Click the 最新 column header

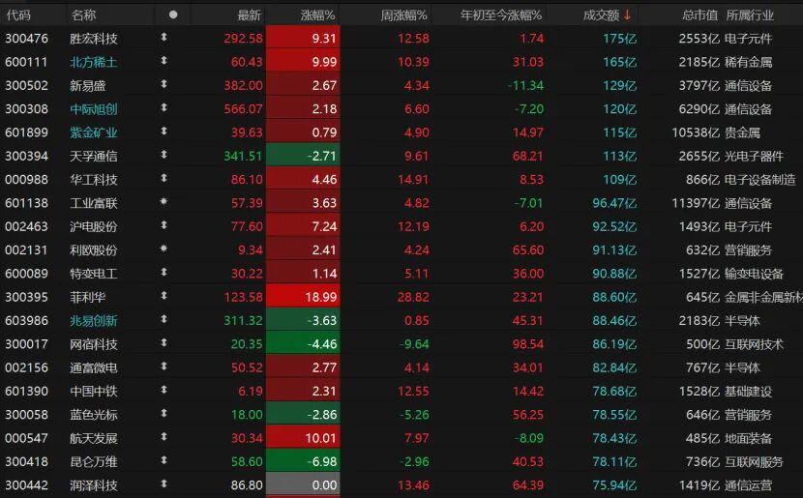point(249,15)
